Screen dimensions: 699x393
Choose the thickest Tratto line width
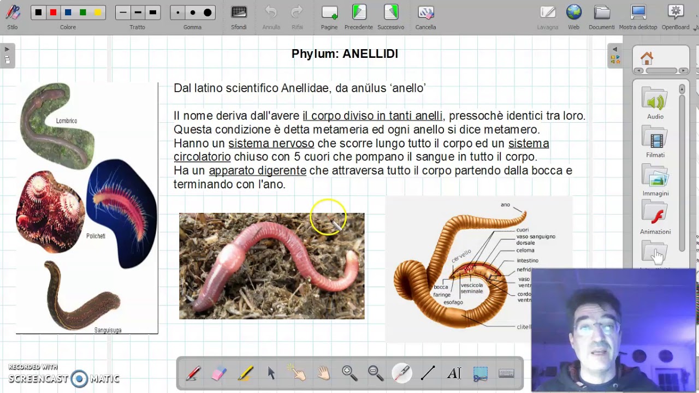[153, 13]
